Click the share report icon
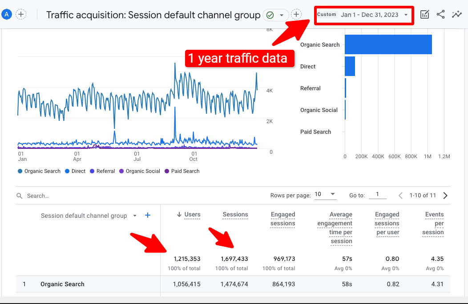 click(440, 15)
